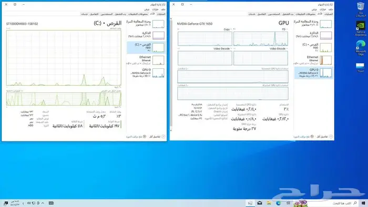
Task: Select GPU 0 item in GPU window sidebar
Action: tap(314, 73)
